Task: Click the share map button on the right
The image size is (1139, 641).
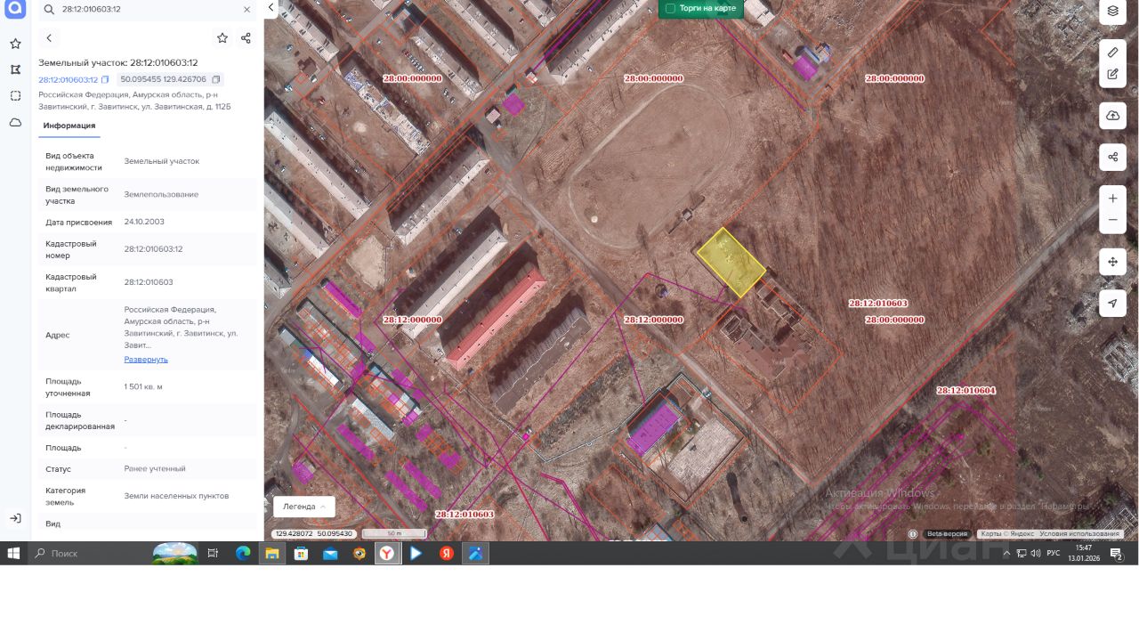Action: tap(1112, 158)
